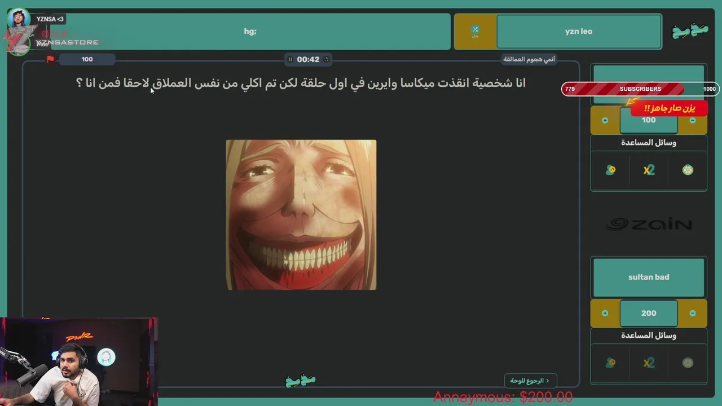Viewport: 722px width, 406px height.
Task: Click the أنمي هجوم العمالقة category tag
Action: 529,59
